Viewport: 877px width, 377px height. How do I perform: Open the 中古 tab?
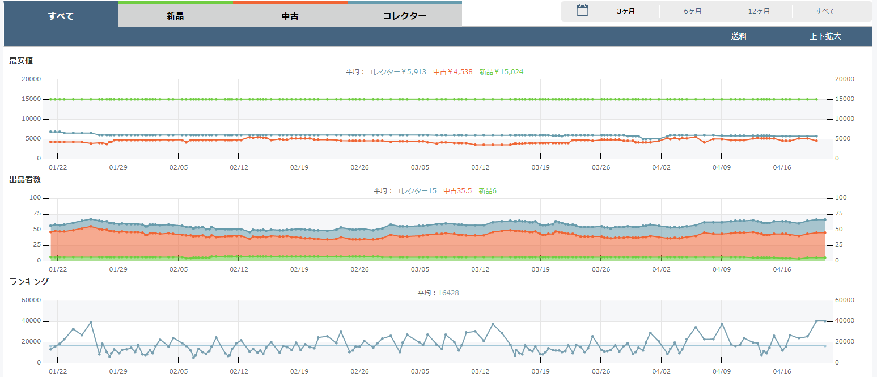point(290,16)
